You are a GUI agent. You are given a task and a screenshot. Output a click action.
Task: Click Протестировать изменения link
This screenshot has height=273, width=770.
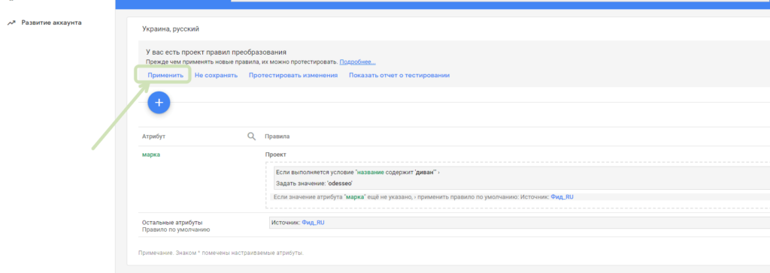[x=293, y=76]
